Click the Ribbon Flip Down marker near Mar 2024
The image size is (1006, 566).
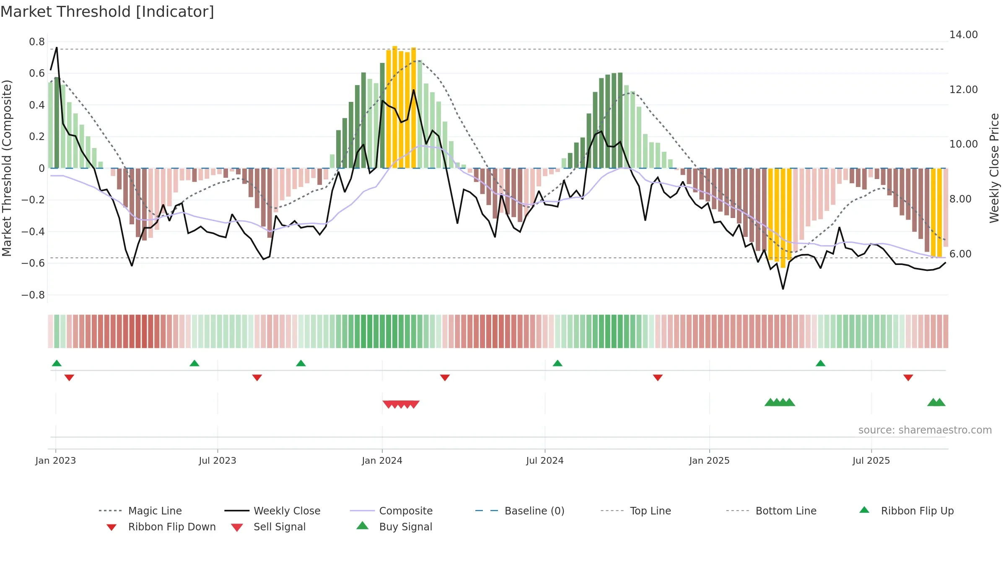[445, 378]
